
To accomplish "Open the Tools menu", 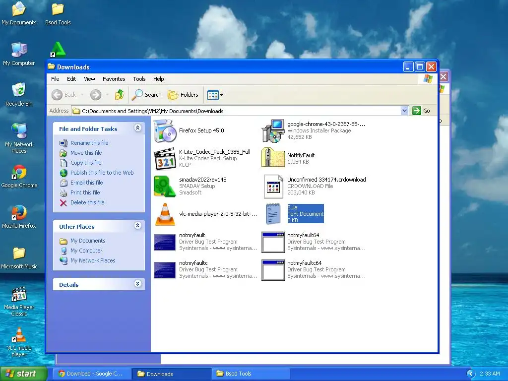I will coord(139,79).
